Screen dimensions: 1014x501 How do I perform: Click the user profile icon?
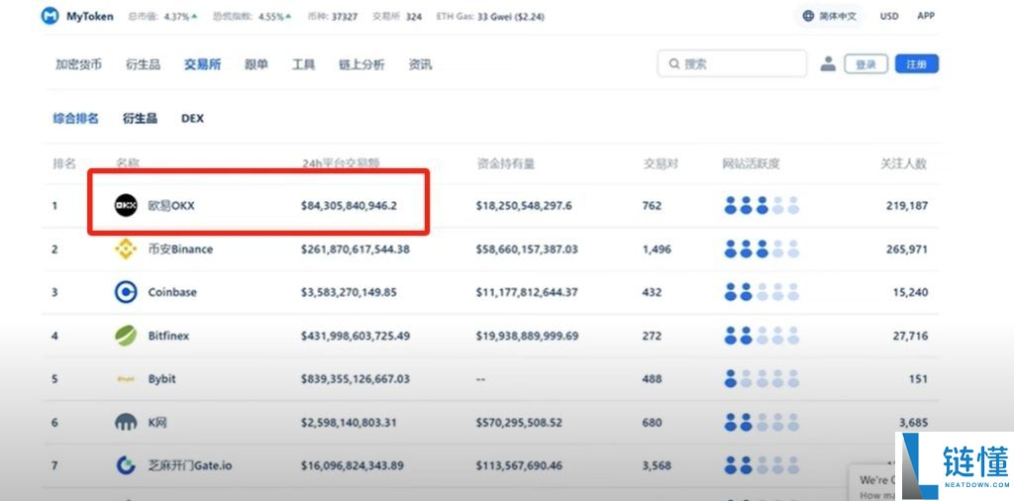pos(828,64)
